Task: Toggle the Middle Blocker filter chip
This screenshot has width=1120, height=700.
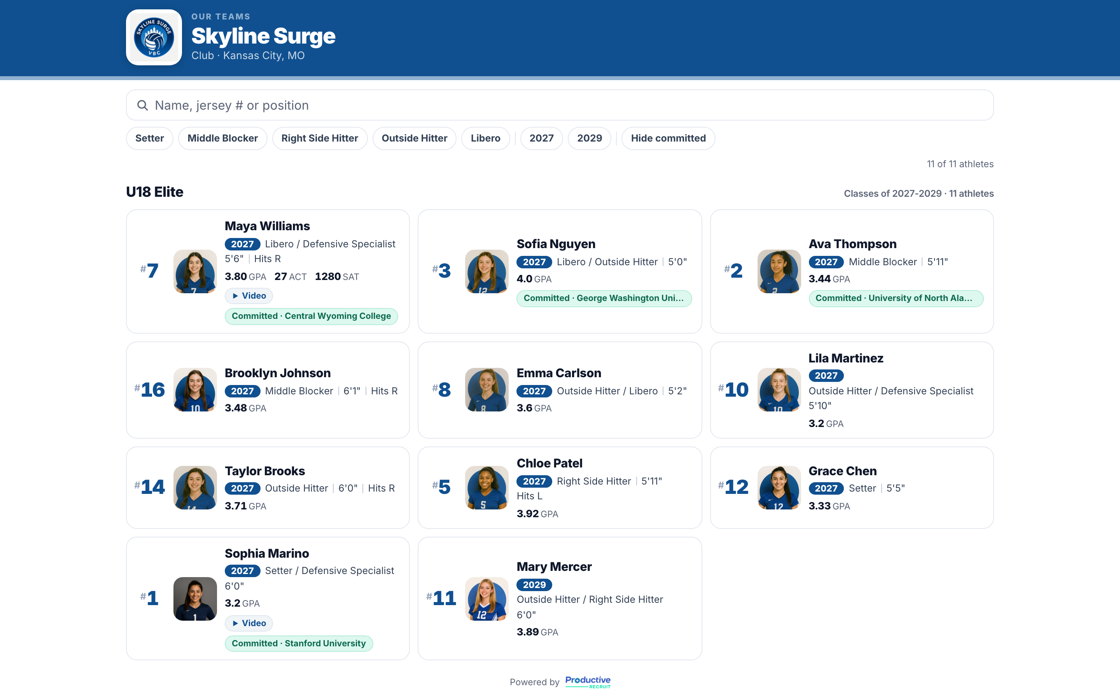Action: [222, 138]
